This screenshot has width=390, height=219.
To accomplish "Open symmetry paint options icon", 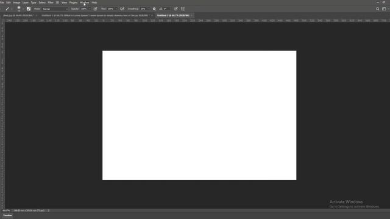I will pyautogui.click(x=183, y=9).
